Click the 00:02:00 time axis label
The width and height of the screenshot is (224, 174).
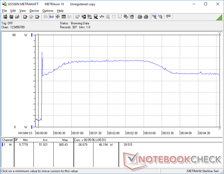pyautogui.click(x=114, y=133)
